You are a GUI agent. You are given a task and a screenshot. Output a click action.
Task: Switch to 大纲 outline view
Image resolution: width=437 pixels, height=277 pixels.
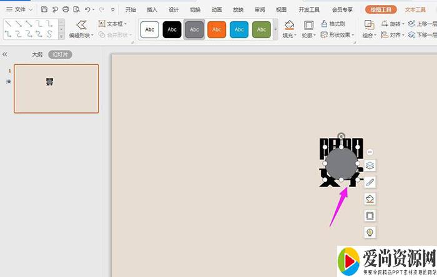coord(37,55)
